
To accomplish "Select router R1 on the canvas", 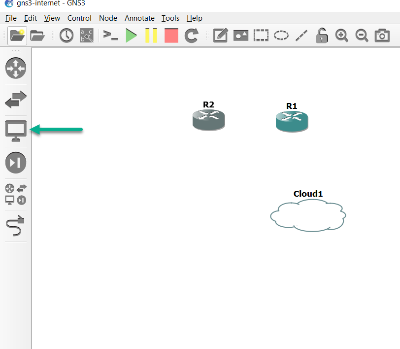I will point(292,121).
